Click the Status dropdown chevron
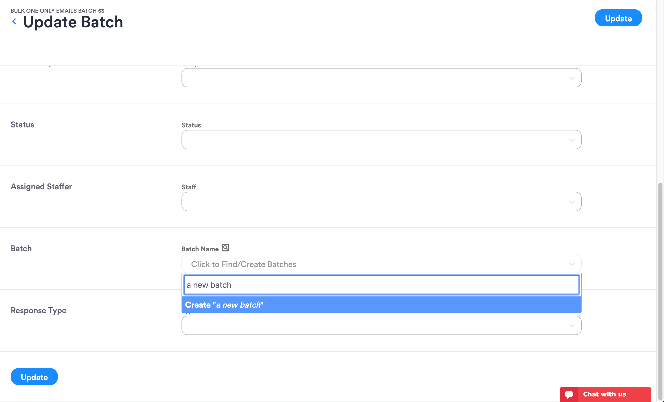 (572, 140)
